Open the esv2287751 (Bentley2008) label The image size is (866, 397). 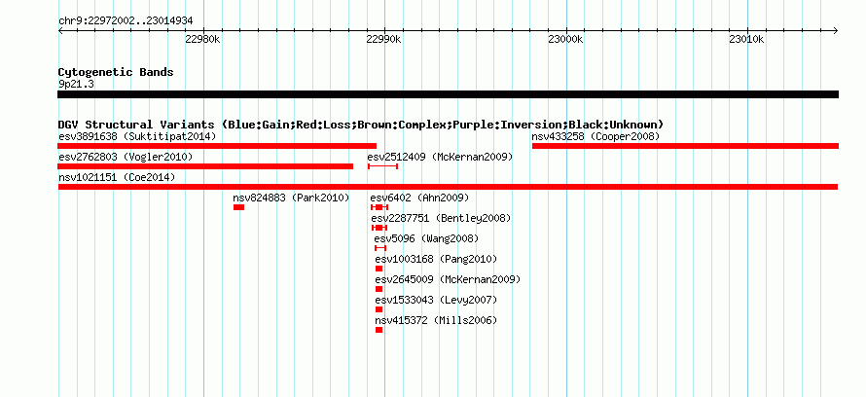coord(441,219)
